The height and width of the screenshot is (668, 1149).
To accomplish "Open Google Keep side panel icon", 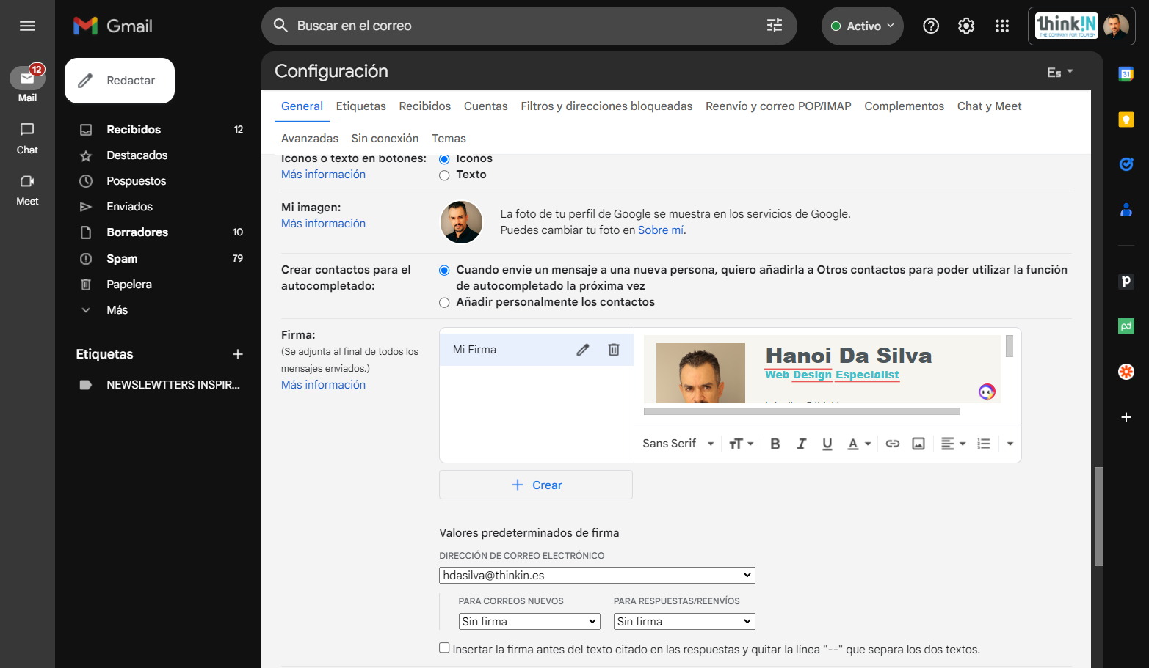I will click(1126, 120).
